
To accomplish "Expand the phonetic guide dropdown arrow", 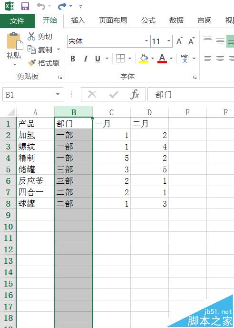I will point(194,59).
